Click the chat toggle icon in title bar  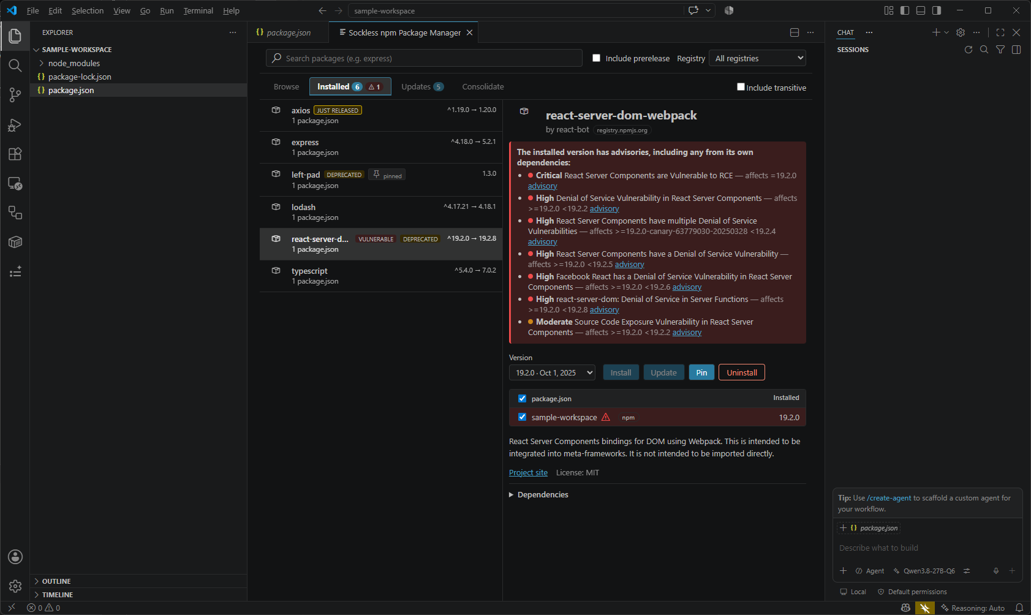(x=693, y=10)
